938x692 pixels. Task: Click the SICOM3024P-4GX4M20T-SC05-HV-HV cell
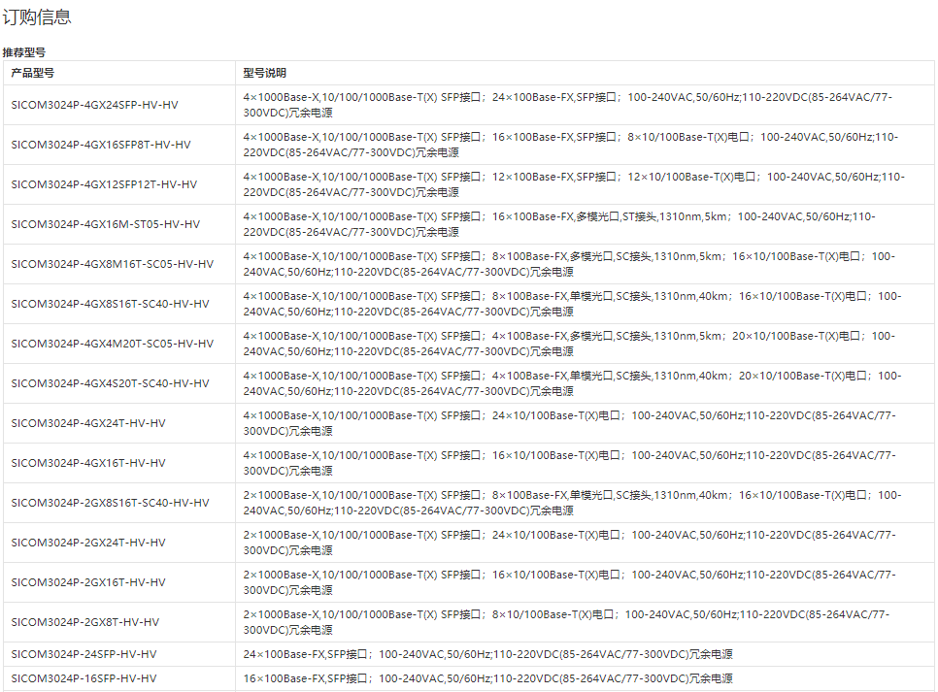(x=113, y=344)
